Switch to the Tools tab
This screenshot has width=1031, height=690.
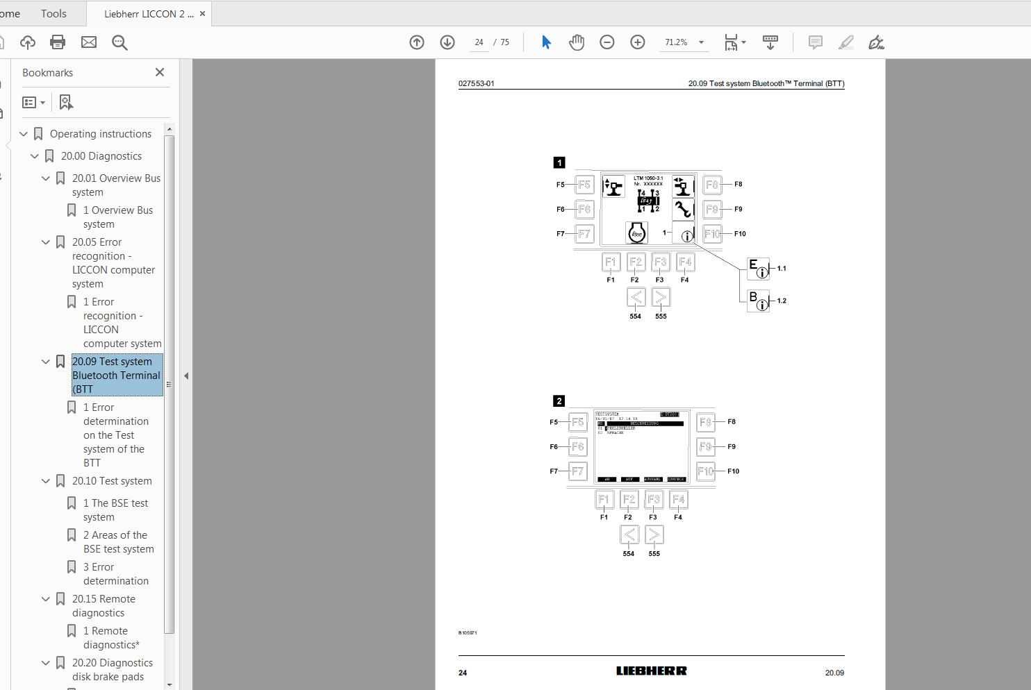53,13
